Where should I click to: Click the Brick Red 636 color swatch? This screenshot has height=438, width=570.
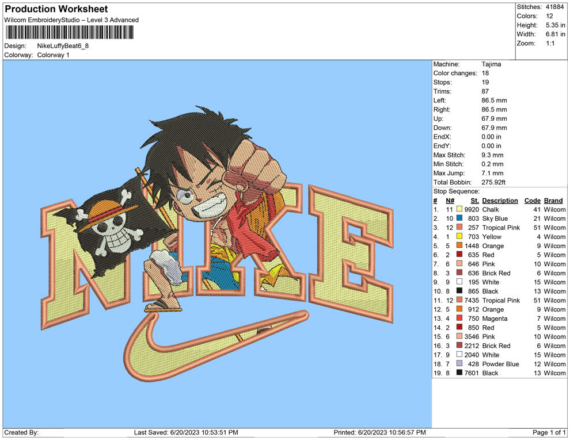(459, 272)
